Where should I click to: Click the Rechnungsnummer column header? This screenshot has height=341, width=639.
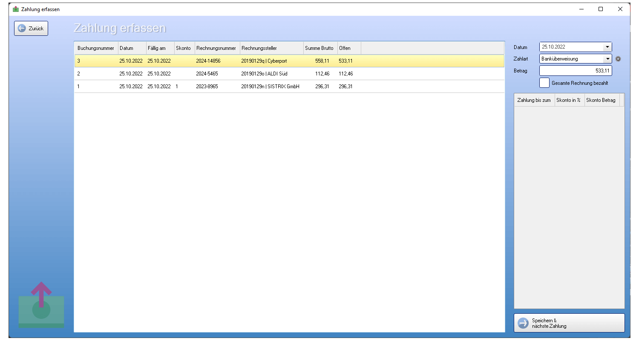[217, 48]
